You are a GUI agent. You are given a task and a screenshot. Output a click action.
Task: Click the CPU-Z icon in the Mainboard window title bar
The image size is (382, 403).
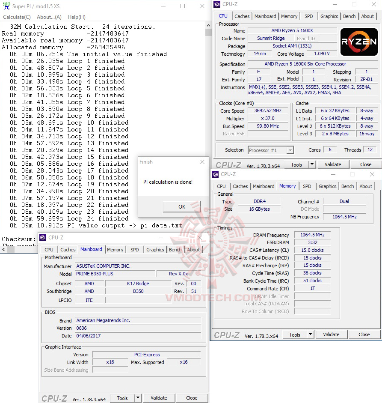pos(42,237)
